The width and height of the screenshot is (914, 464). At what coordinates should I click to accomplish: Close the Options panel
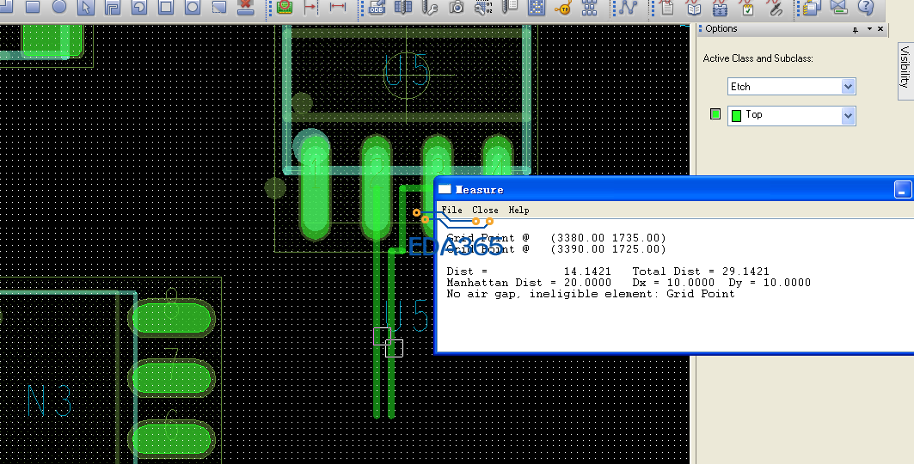click(x=880, y=28)
